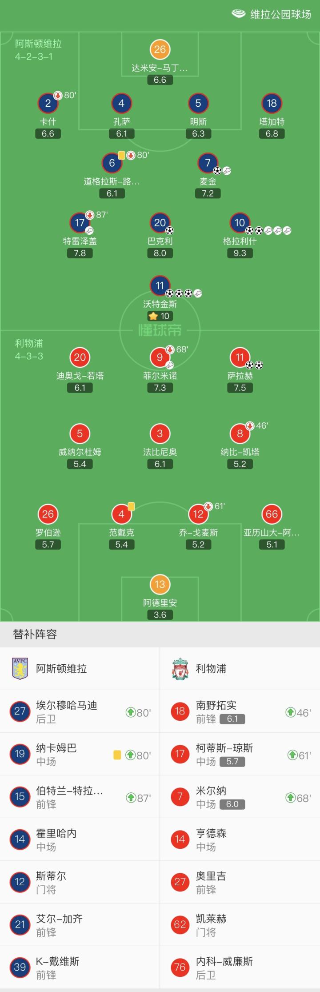The image size is (320, 992).
Task: Open goalkeeper 阿德里安 number 13 badge
Action: point(160,584)
